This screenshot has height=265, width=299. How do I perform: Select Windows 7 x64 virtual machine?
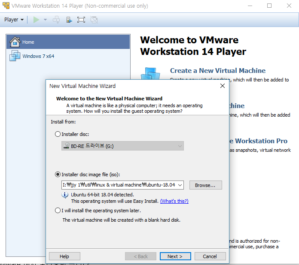68,56
